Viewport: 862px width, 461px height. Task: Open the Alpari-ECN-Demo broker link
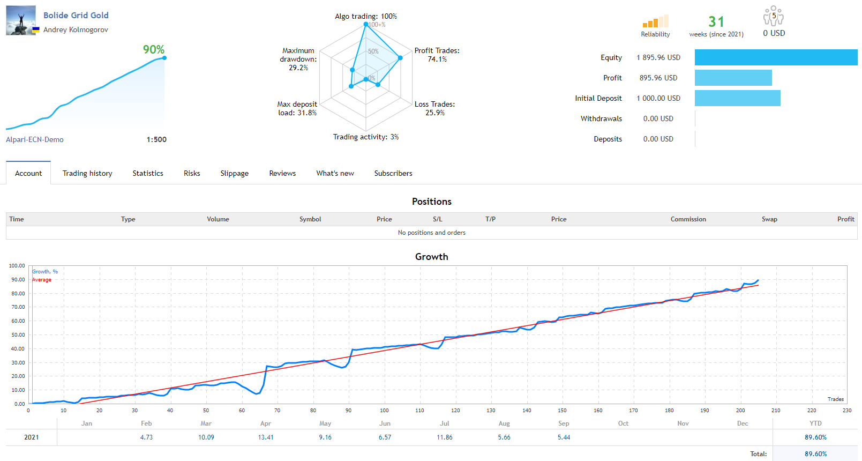pyautogui.click(x=35, y=139)
